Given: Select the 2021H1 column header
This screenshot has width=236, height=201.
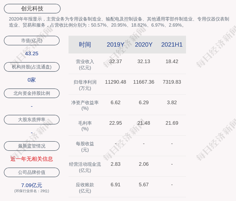Looking at the screenshot, I should tap(172, 45).
